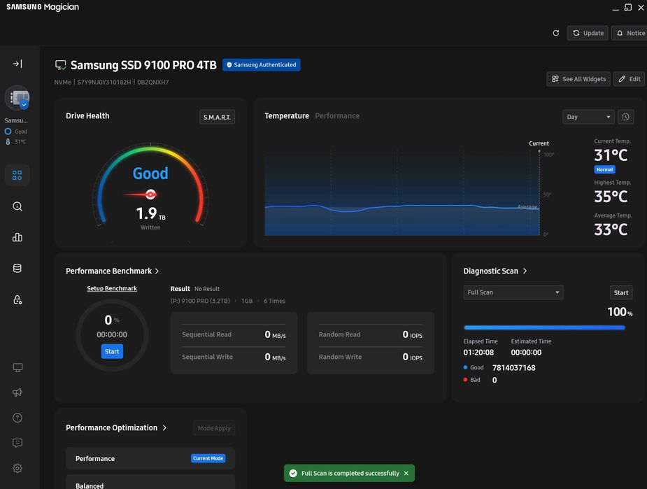Open the megaphone announcements icon in sidebar

tap(17, 392)
